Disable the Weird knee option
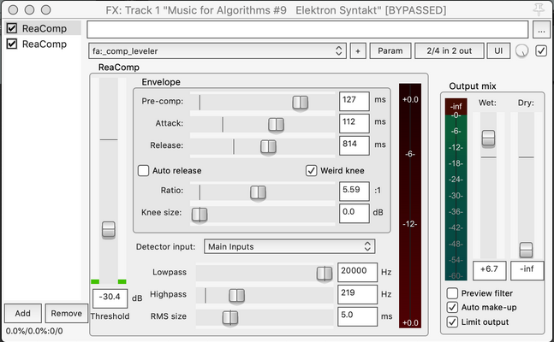Image resolution: width=554 pixels, height=342 pixels. tap(311, 170)
